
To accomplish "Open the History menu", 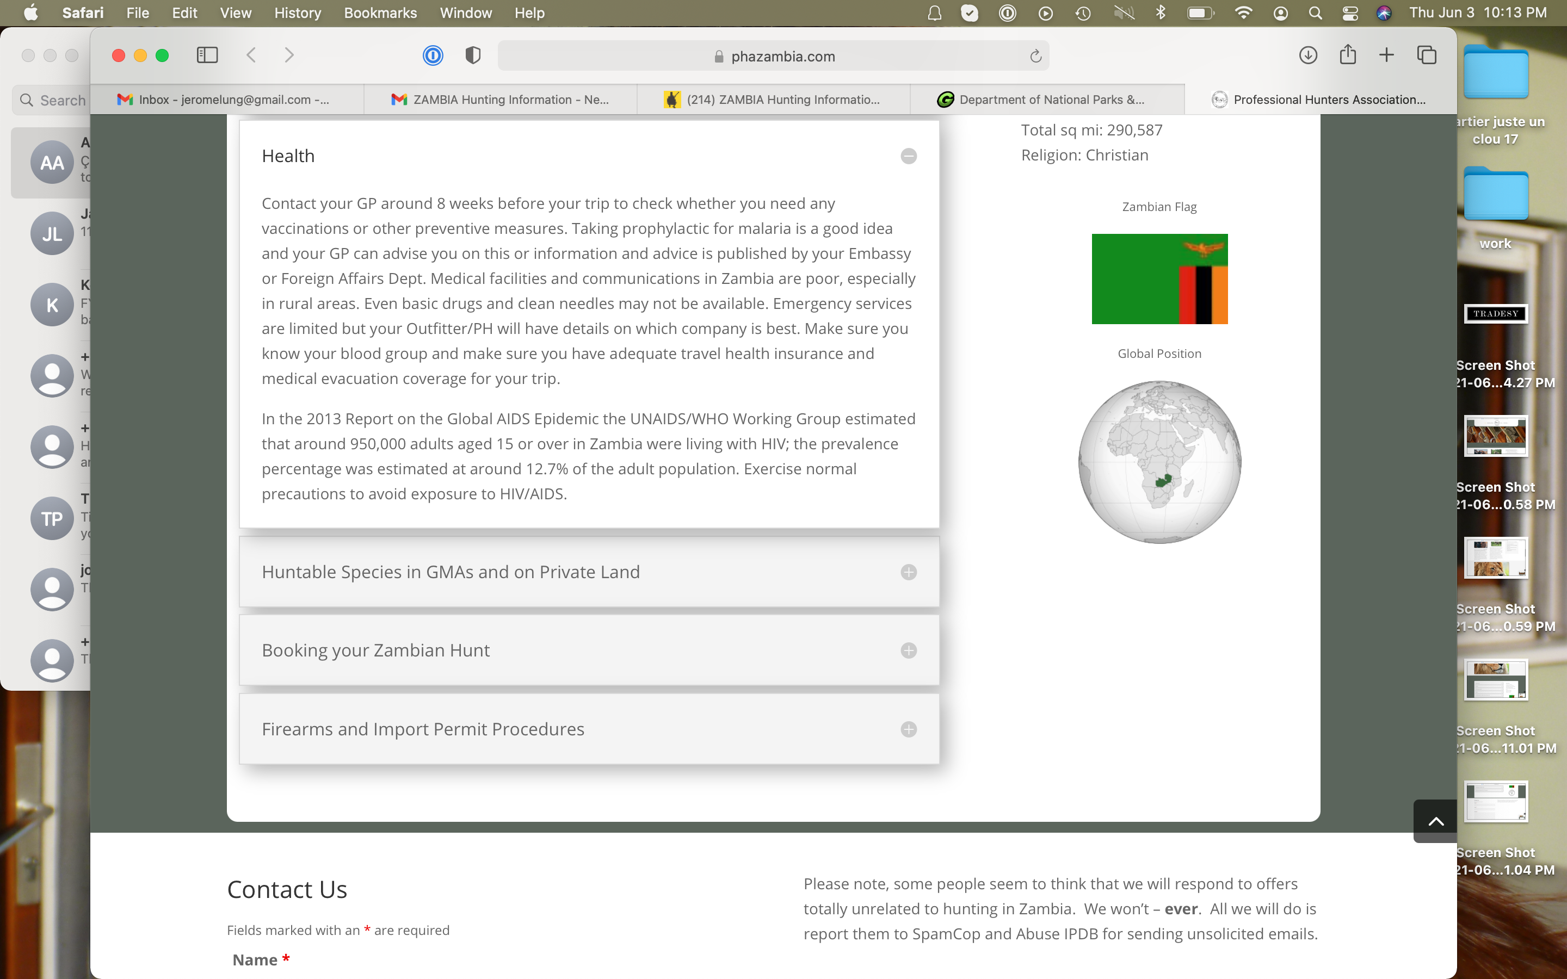I will [x=297, y=13].
